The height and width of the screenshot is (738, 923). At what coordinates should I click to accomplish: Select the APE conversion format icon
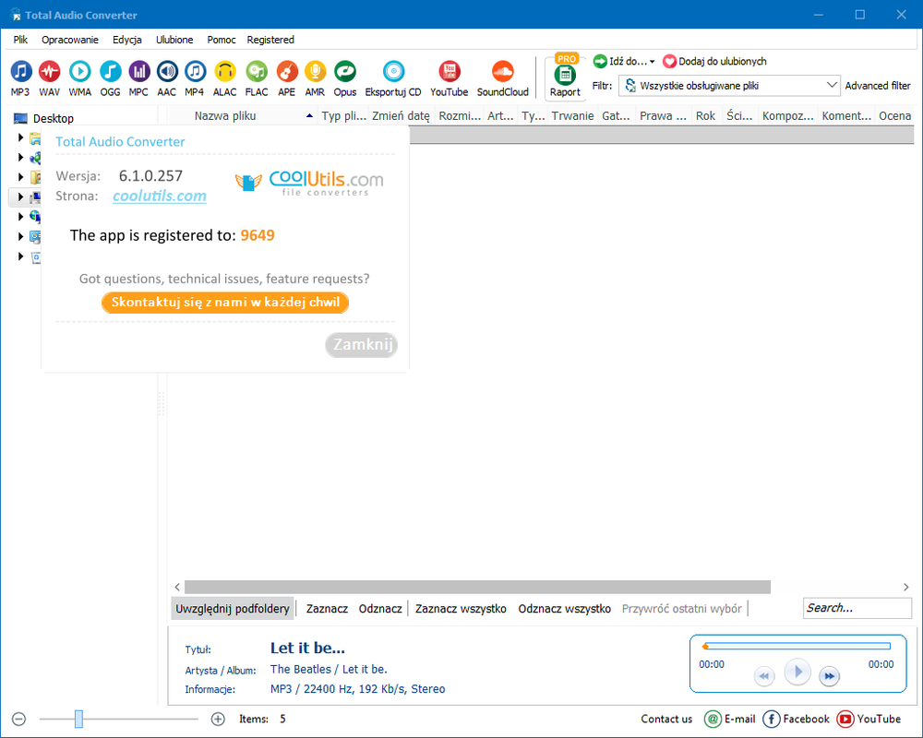(287, 78)
